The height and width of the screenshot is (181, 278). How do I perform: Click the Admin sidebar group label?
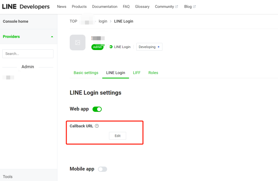tap(28, 67)
